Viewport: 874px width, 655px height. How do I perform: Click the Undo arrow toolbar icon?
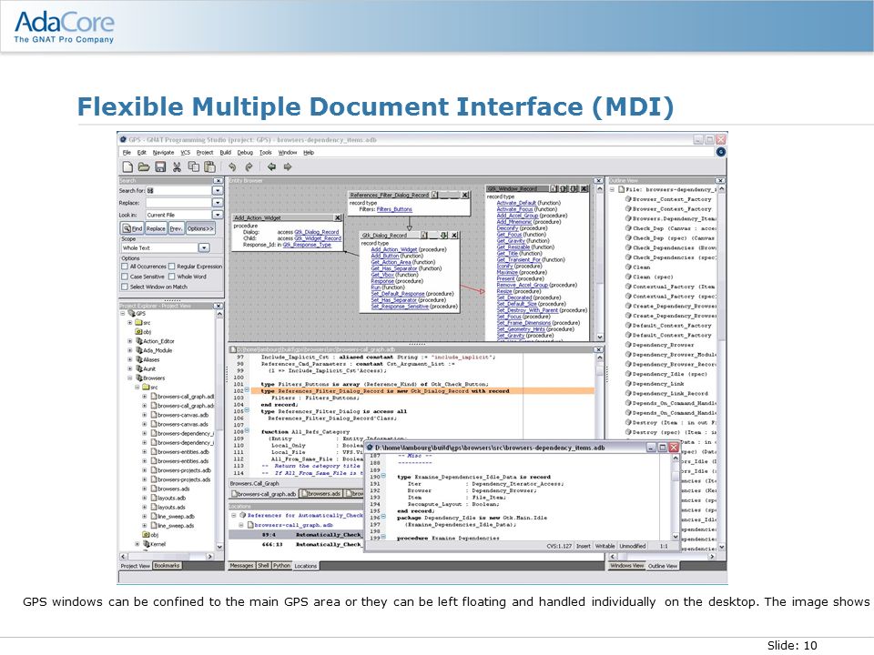click(x=232, y=166)
